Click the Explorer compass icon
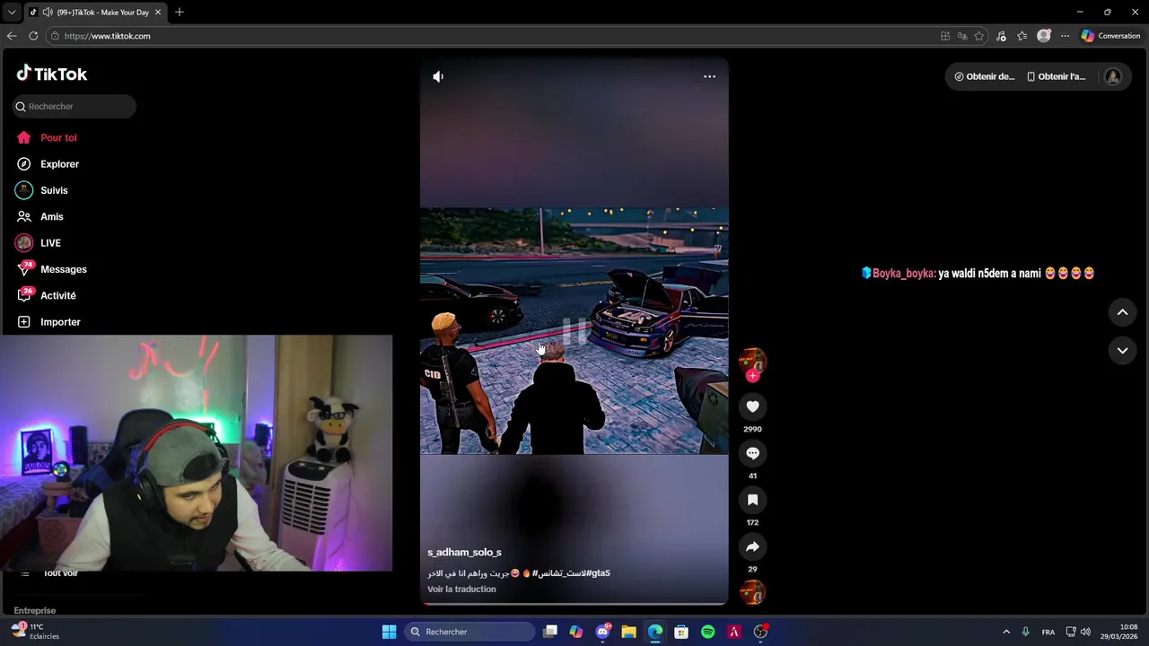The image size is (1149, 646). pos(24,164)
